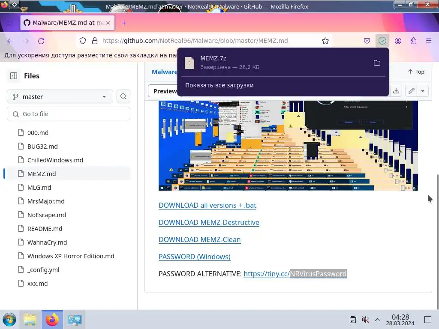Bookmark this page with the star icon
The height and width of the screenshot is (329, 439).
325,41
